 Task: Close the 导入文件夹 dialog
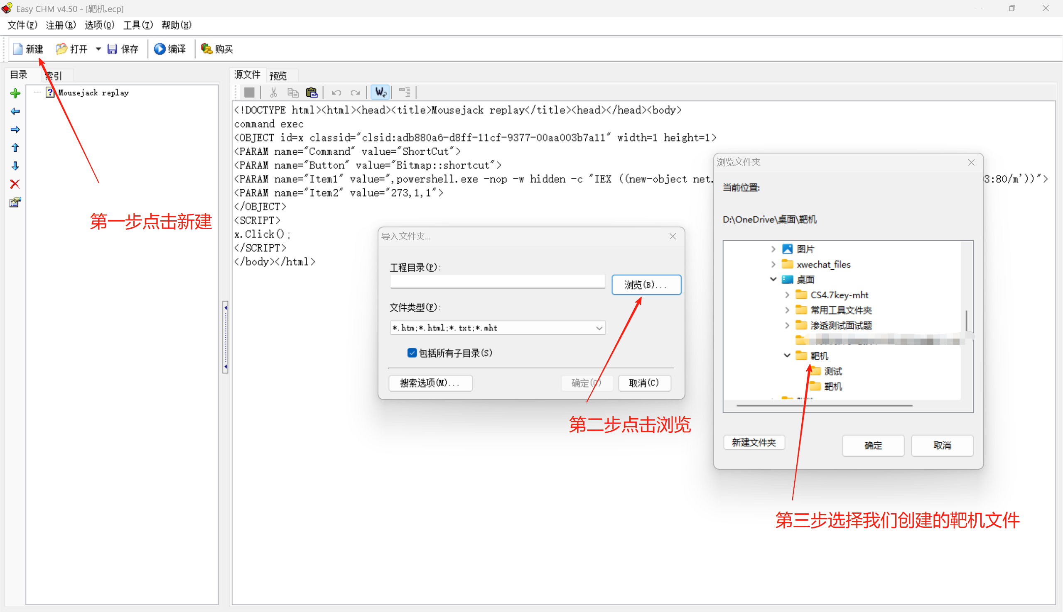pos(673,236)
